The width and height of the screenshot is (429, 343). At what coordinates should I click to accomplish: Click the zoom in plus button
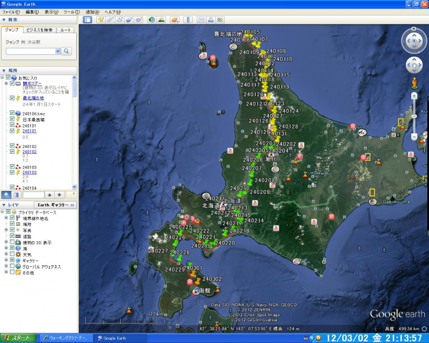pyautogui.click(x=414, y=95)
